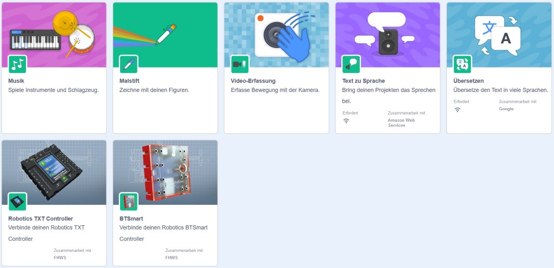Click the Video-Erfassung camera badge icon
The width and height of the screenshot is (554, 268).
240,64
